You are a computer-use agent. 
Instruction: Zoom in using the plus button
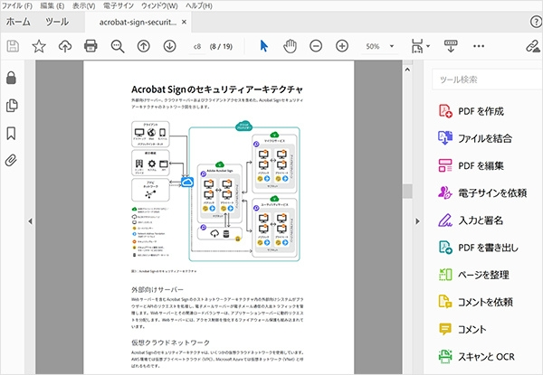pyautogui.click(x=342, y=45)
